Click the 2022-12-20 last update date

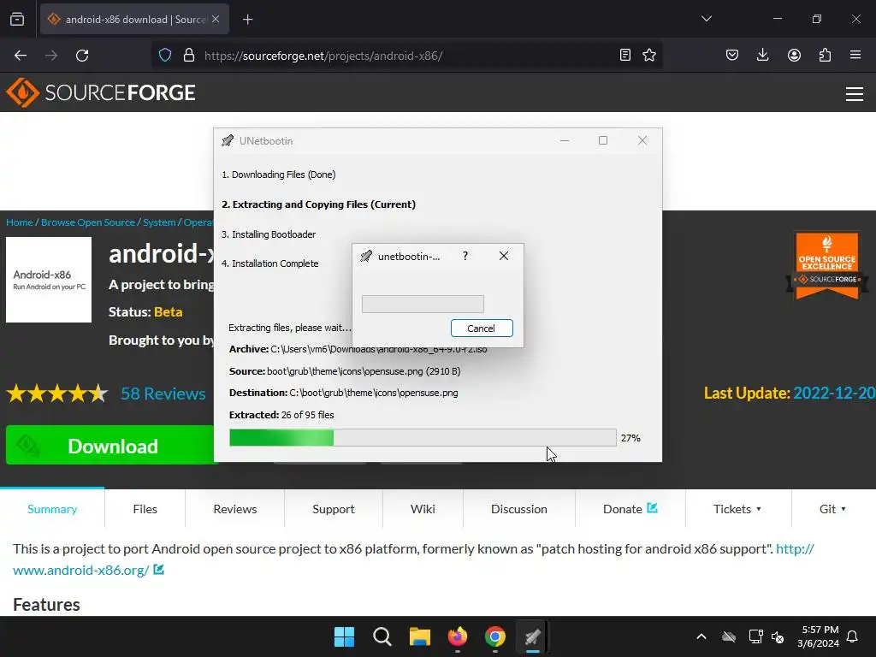(x=834, y=394)
